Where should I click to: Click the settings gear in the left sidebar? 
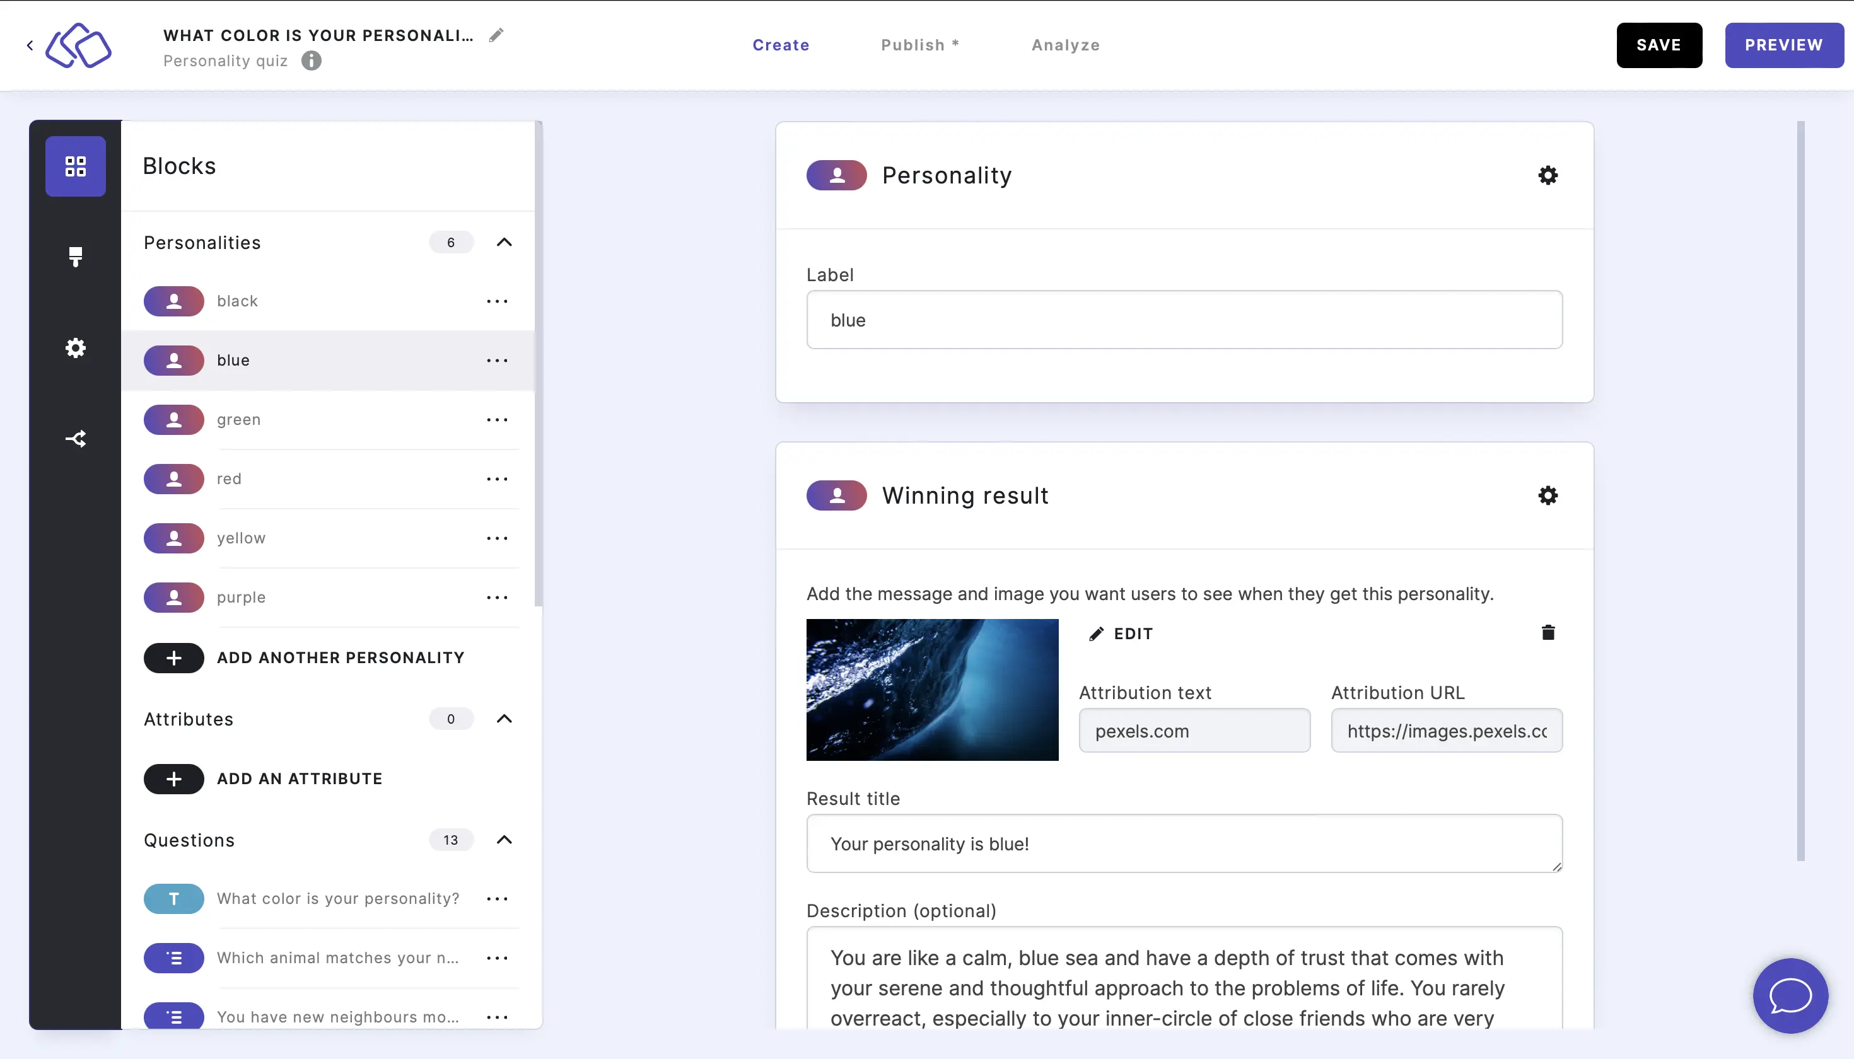75,347
